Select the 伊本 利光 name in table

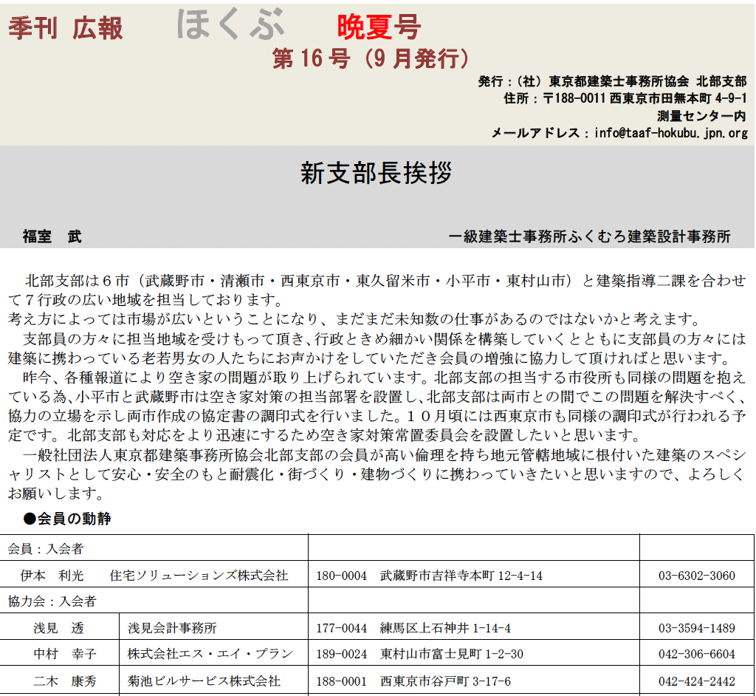[x=52, y=576]
